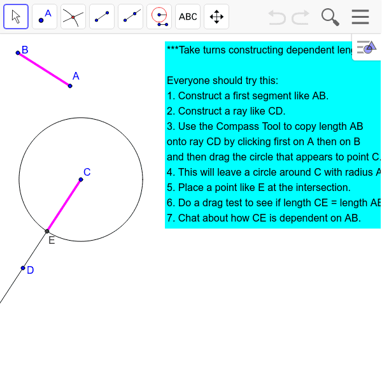The height and width of the screenshot is (382, 382).
Task: Click point B
Action: [18, 53]
